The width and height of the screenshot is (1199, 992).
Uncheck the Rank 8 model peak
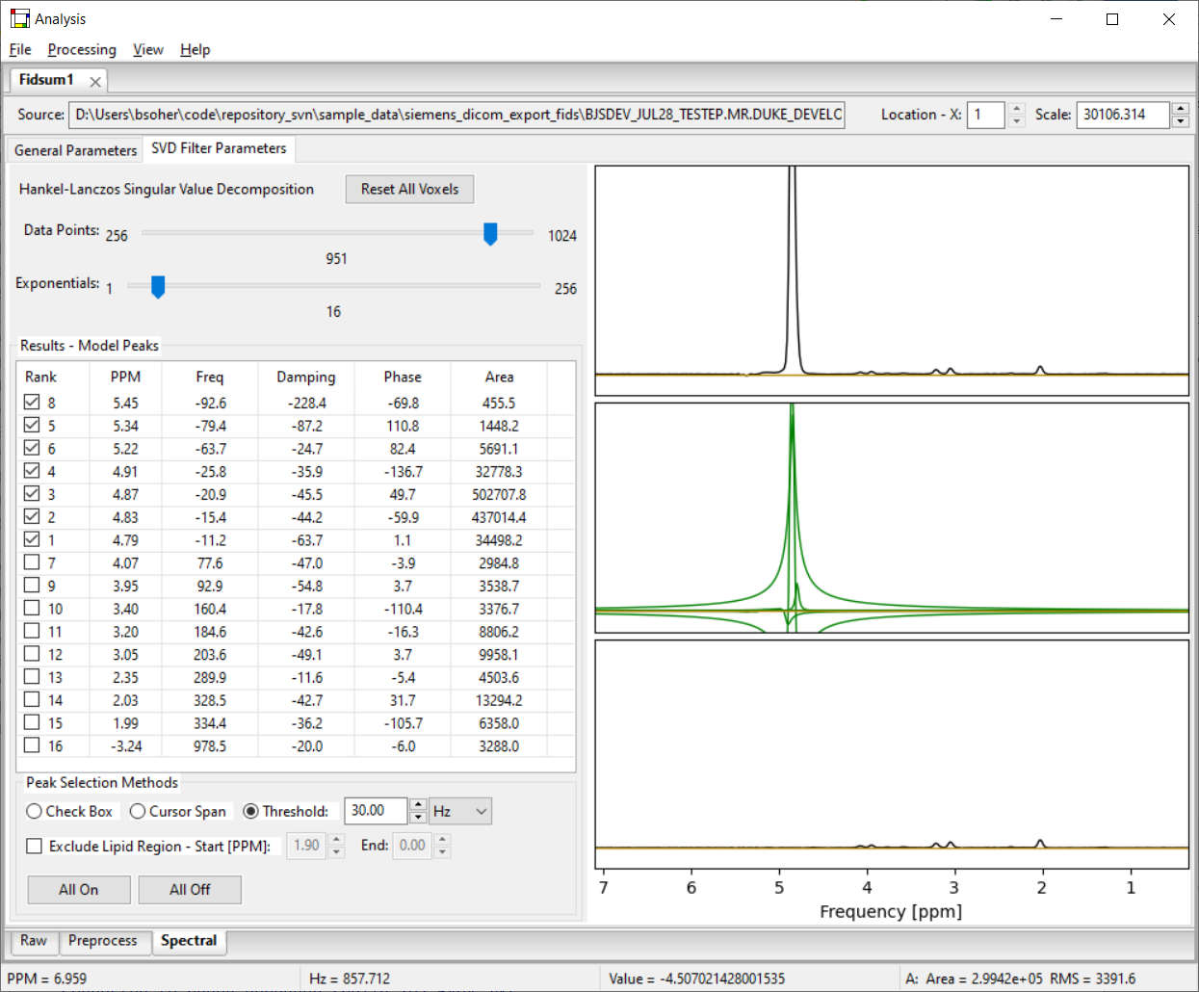coord(30,402)
